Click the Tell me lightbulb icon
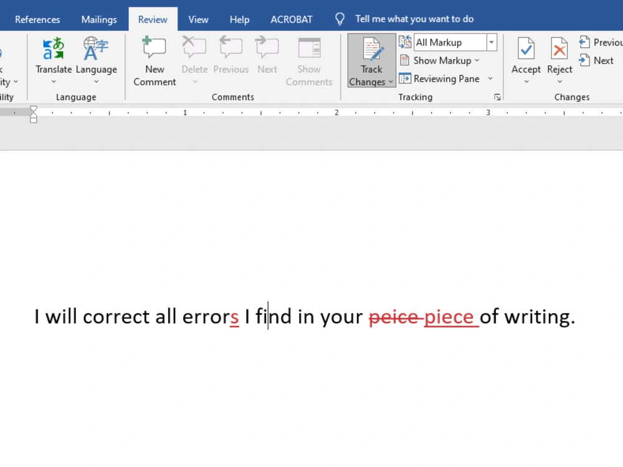 [x=340, y=19]
